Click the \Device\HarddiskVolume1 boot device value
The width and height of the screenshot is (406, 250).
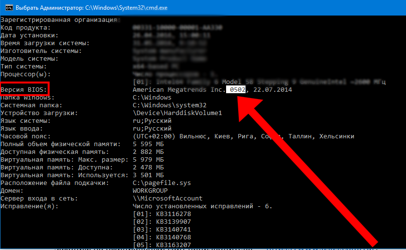(177, 113)
